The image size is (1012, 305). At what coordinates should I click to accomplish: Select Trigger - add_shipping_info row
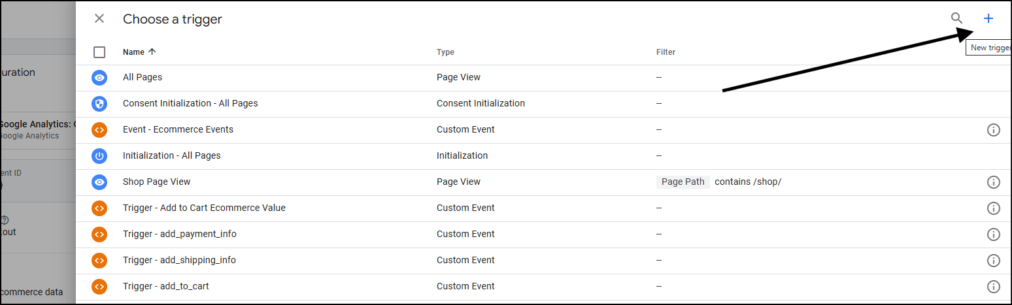(543, 261)
